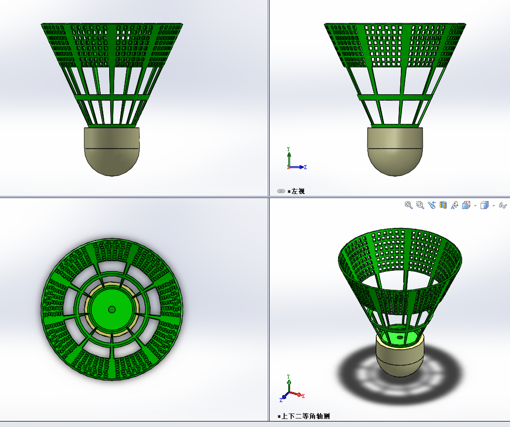Click the isometric-view coordinate triad

tap(292, 388)
